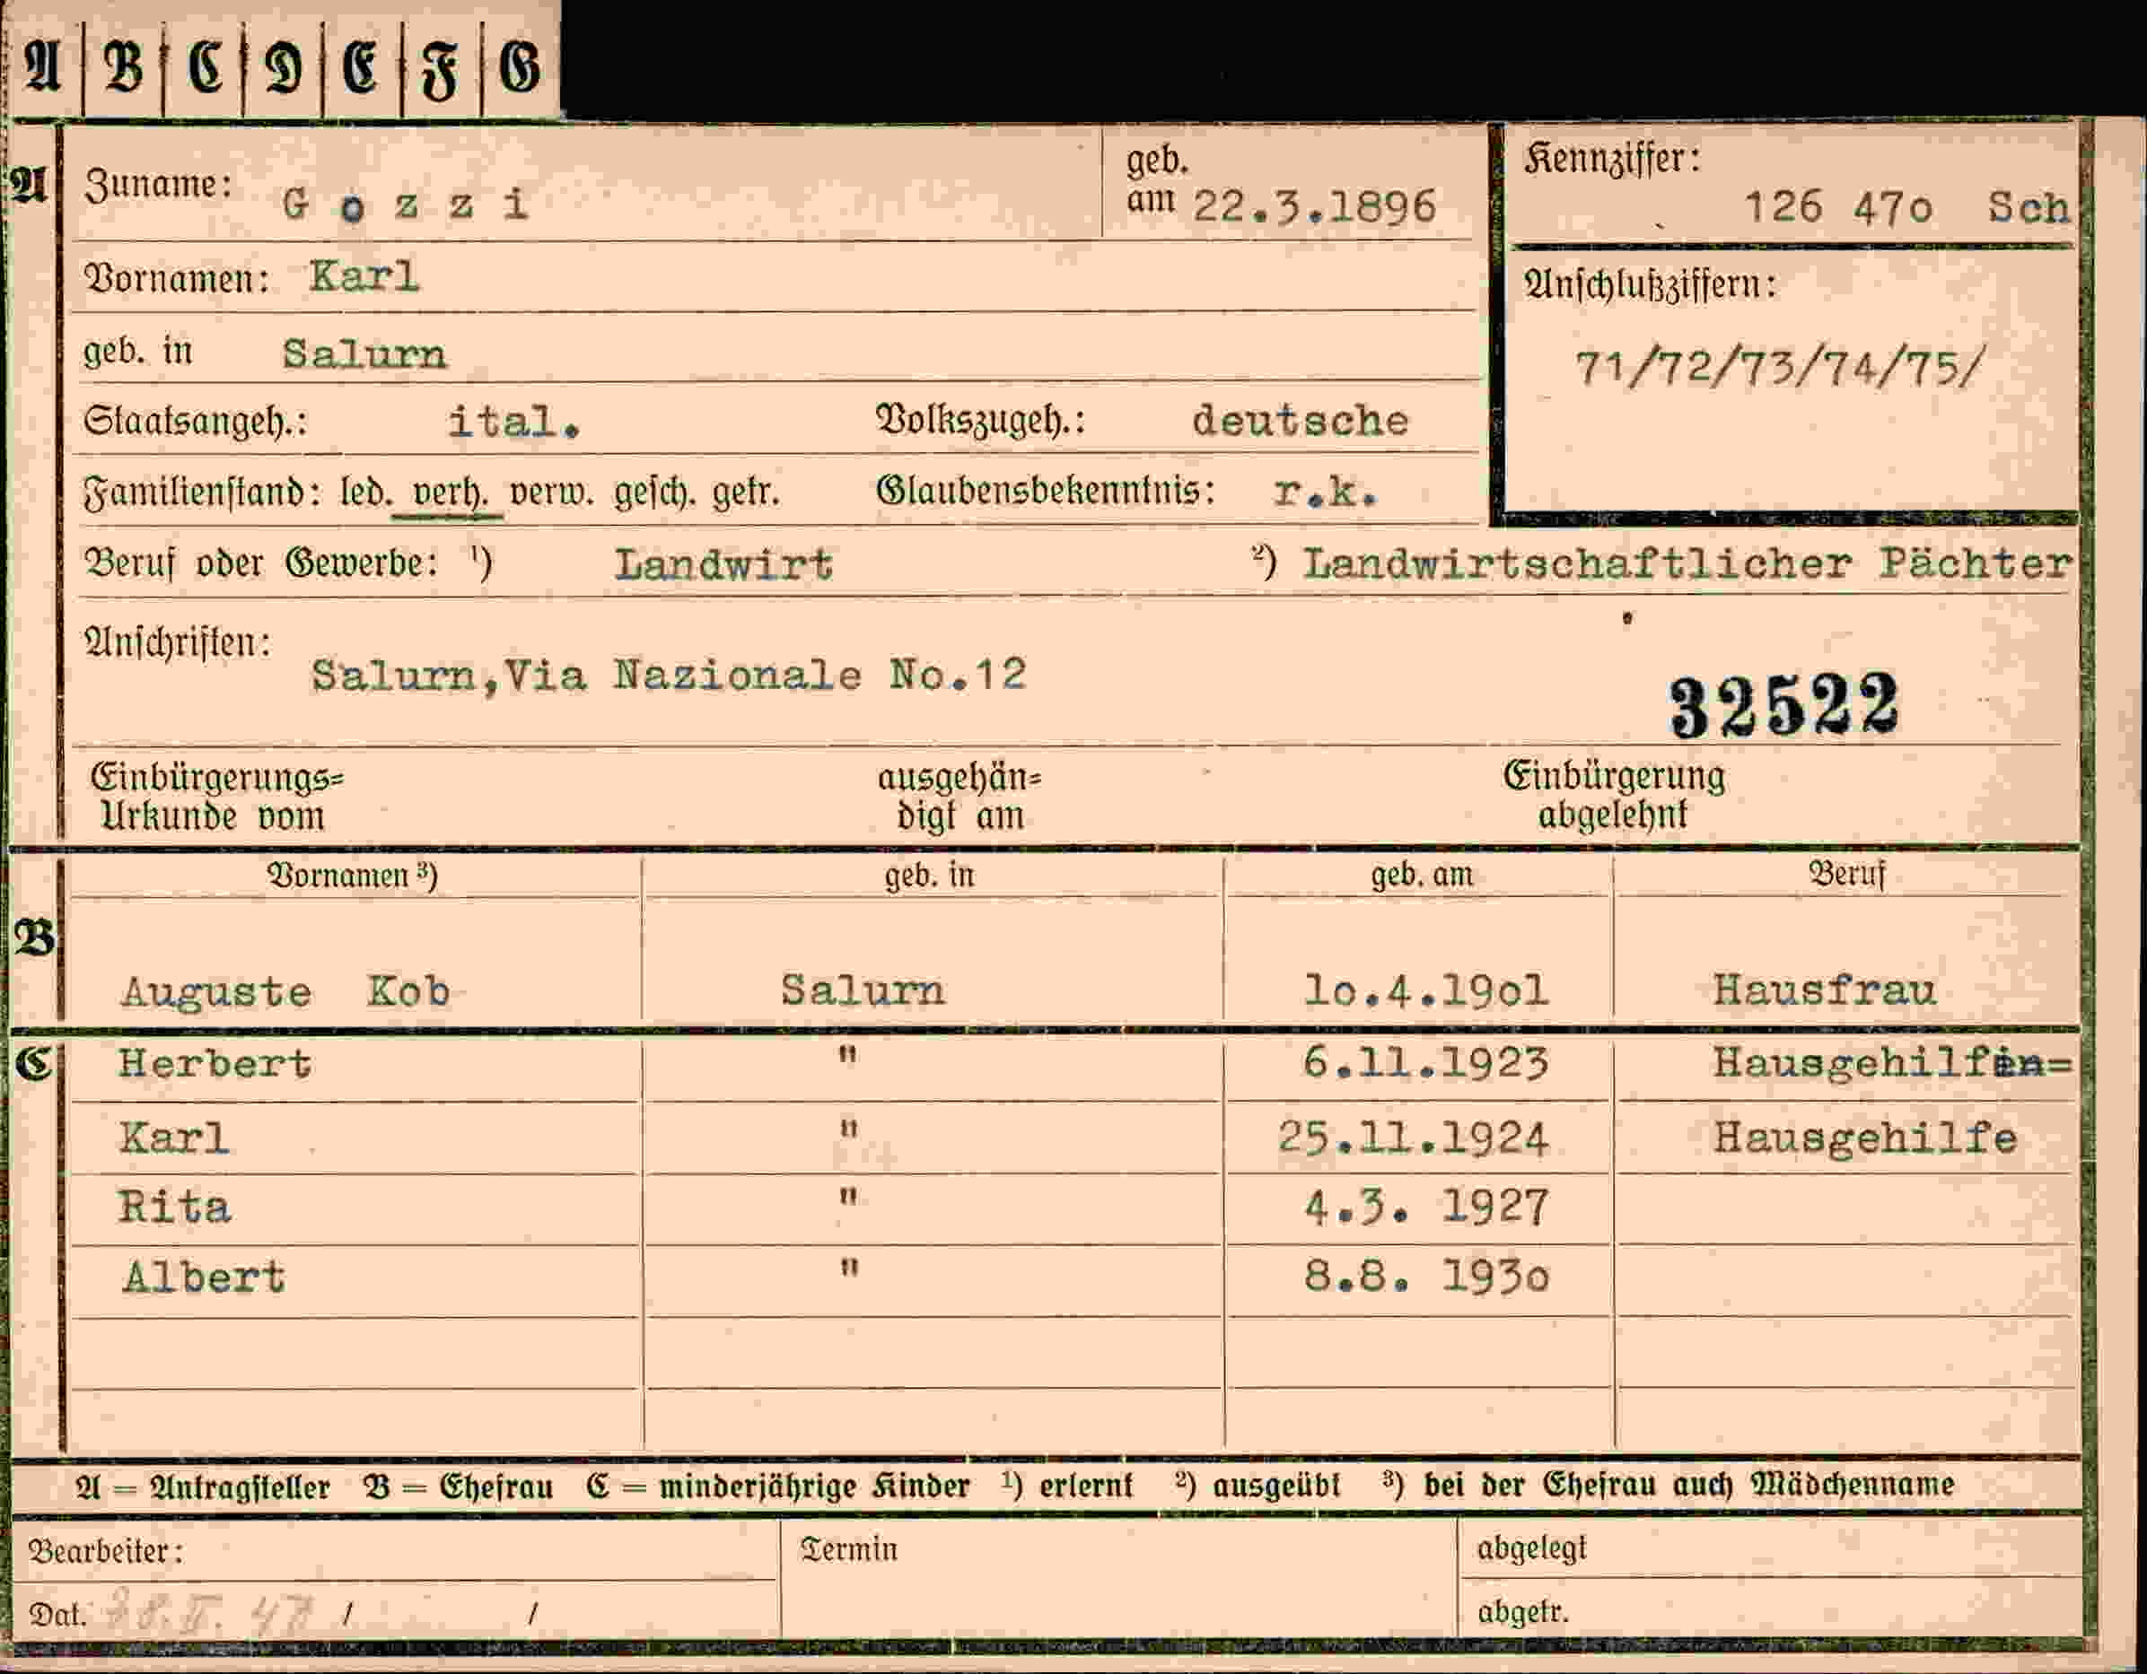
Task: Click 'Landwirtschaftlicher Pächter' occupation
Action: pos(1687,562)
